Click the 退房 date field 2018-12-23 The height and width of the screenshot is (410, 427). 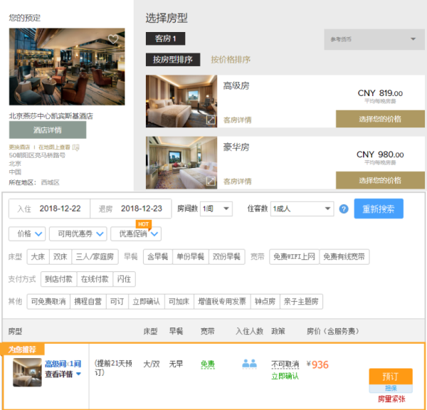tap(131, 209)
